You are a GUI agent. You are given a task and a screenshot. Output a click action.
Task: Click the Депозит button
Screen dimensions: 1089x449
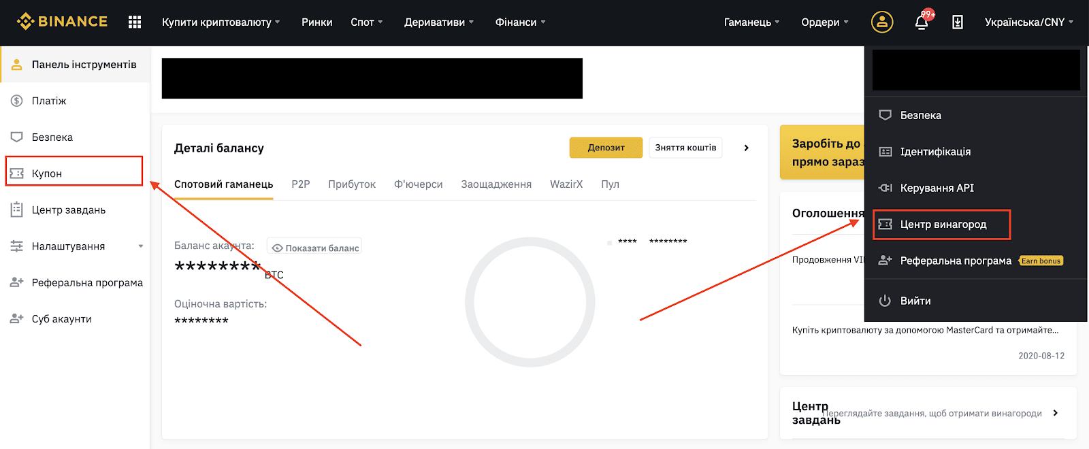[x=606, y=148]
